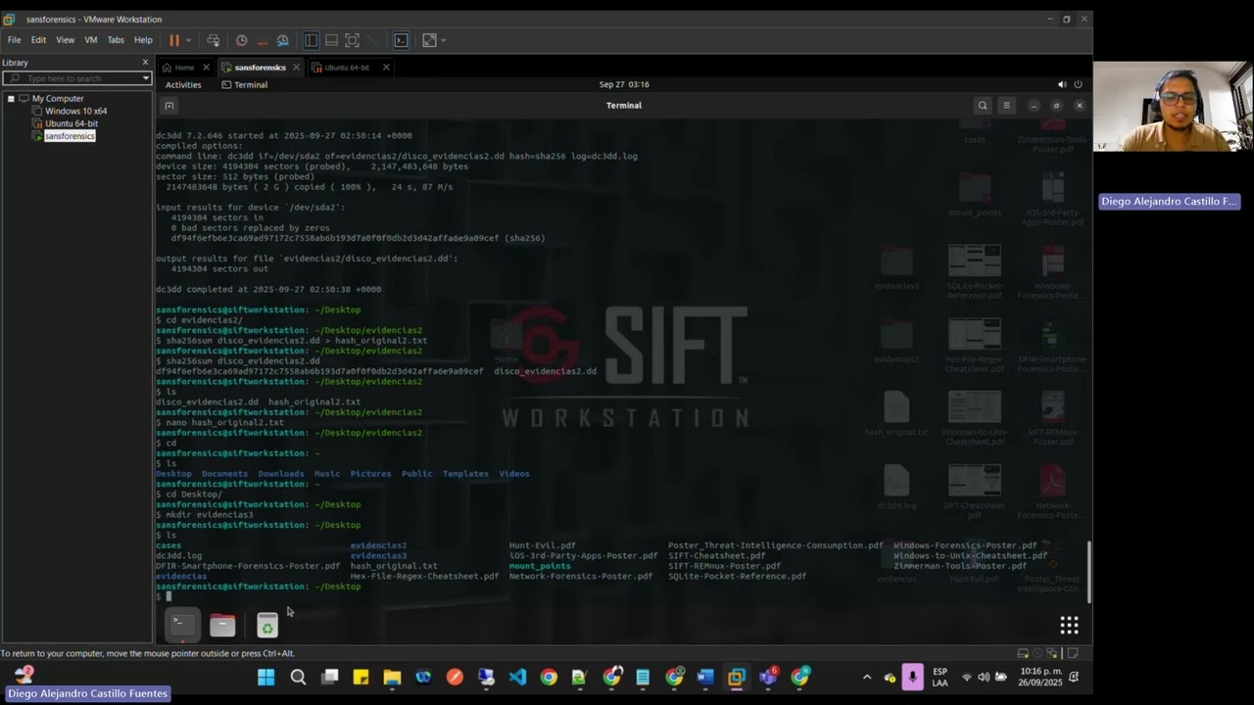Revert the VM to its snapshot

click(263, 40)
